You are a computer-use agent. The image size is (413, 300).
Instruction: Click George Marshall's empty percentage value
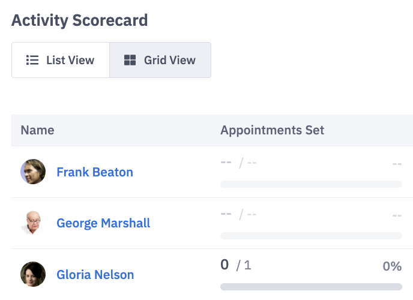(x=397, y=215)
